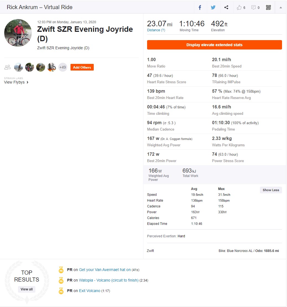Click Display elevate extended stats button

(x=214, y=45)
